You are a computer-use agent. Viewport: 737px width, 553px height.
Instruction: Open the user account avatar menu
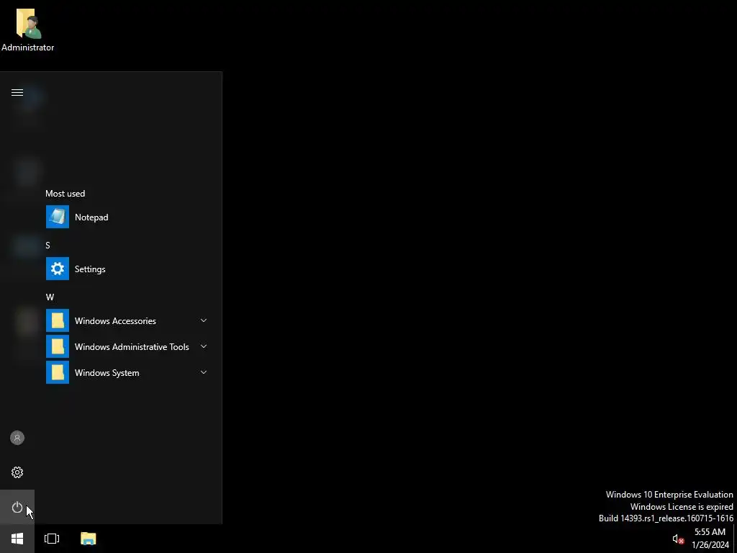point(17,438)
